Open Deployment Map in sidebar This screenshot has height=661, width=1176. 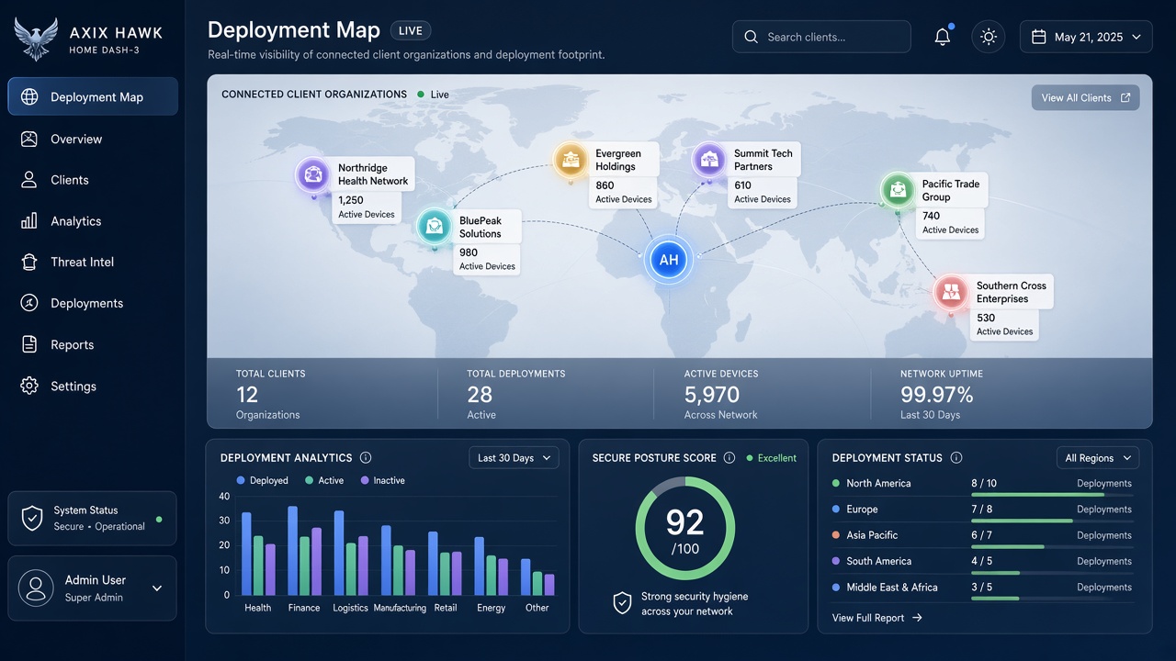tap(93, 97)
